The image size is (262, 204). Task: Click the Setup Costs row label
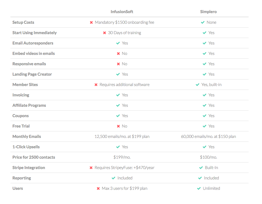click(x=23, y=22)
